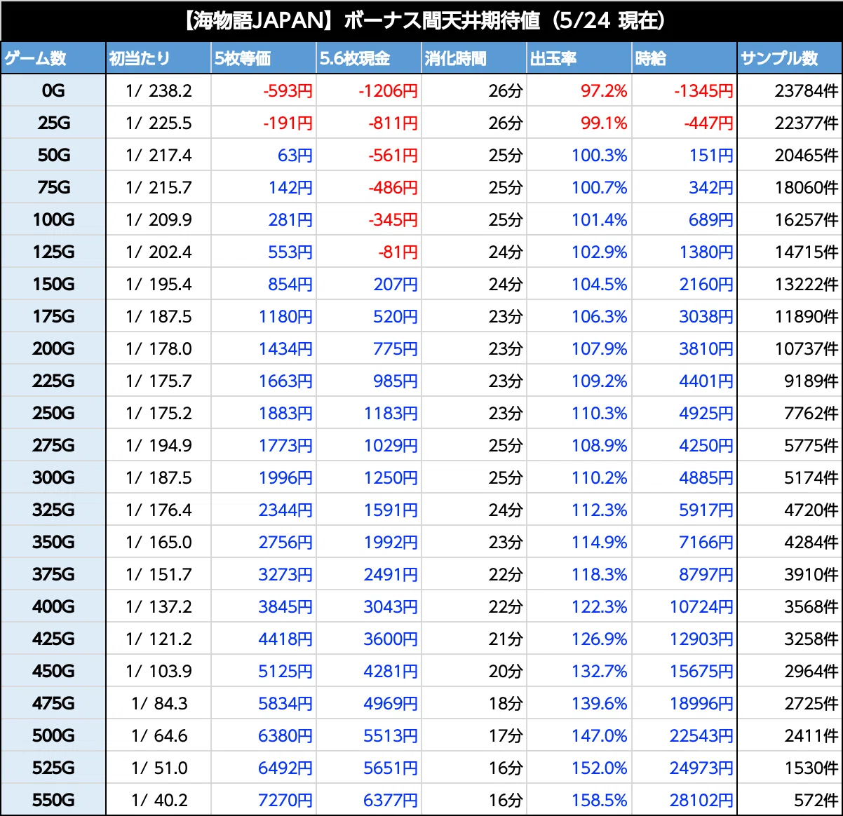Click the 147.0% payout rate

[600, 735]
